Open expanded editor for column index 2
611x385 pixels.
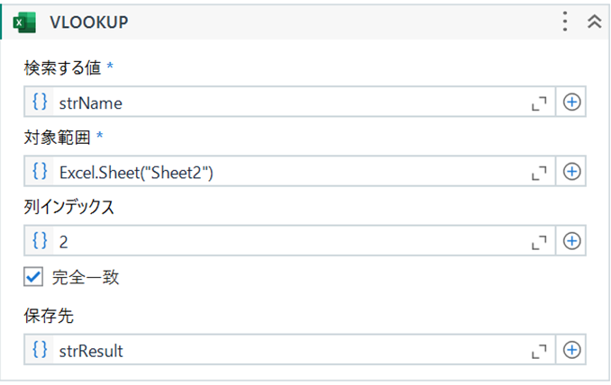point(540,241)
